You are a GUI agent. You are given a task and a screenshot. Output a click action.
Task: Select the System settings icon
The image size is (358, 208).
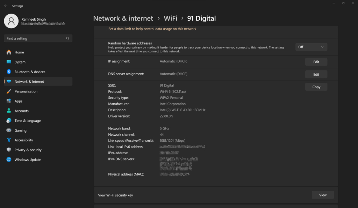[8, 62]
